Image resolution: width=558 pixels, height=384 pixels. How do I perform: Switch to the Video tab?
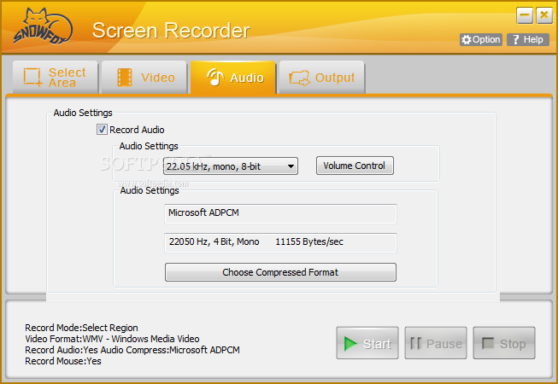click(x=144, y=77)
